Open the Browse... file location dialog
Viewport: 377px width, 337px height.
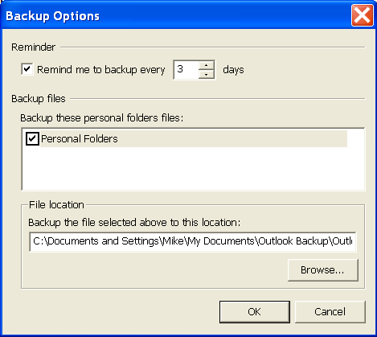point(323,270)
